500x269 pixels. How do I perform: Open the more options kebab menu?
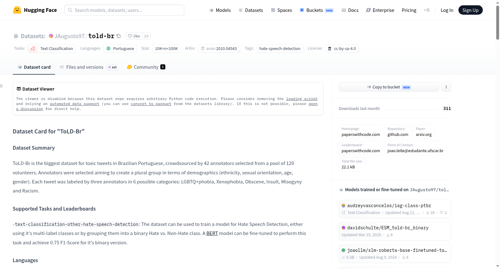pos(446,87)
